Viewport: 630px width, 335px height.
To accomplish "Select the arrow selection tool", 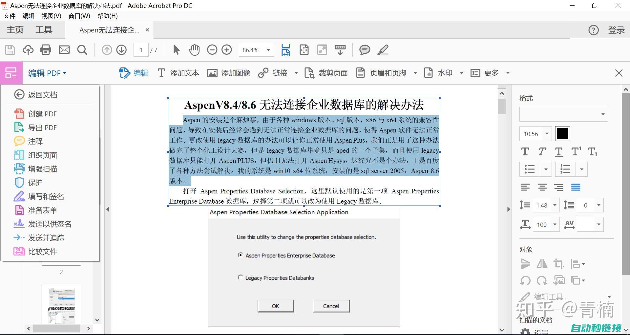I will [176, 50].
